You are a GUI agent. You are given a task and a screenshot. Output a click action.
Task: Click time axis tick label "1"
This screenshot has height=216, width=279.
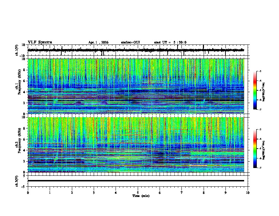(50, 193)
